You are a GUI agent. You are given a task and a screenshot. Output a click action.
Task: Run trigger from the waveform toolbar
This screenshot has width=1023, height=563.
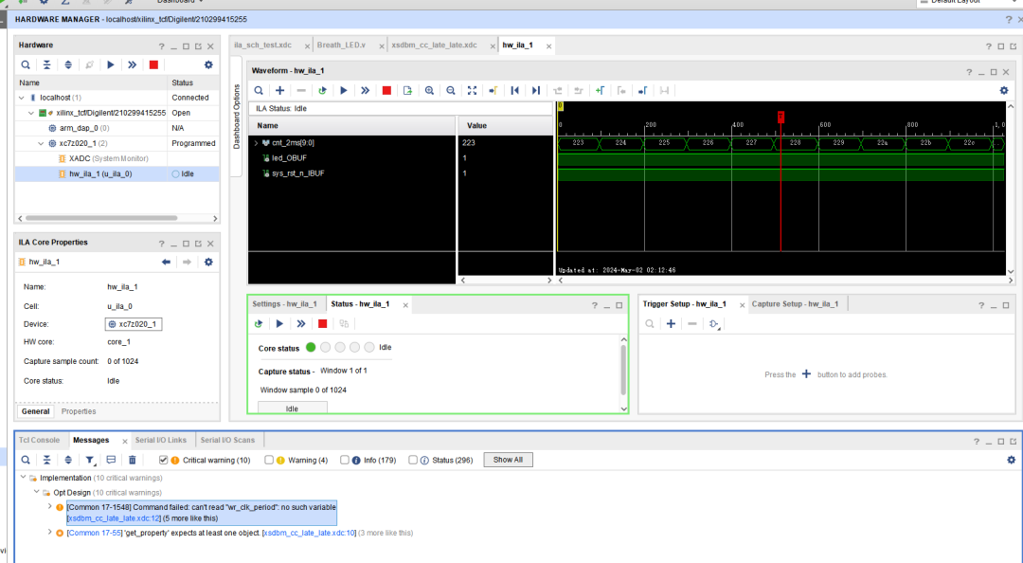(344, 91)
